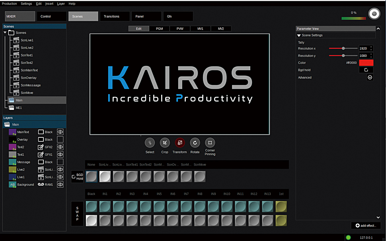Collapse the Parameter View panel
The image size is (386, 241).
click(x=378, y=29)
